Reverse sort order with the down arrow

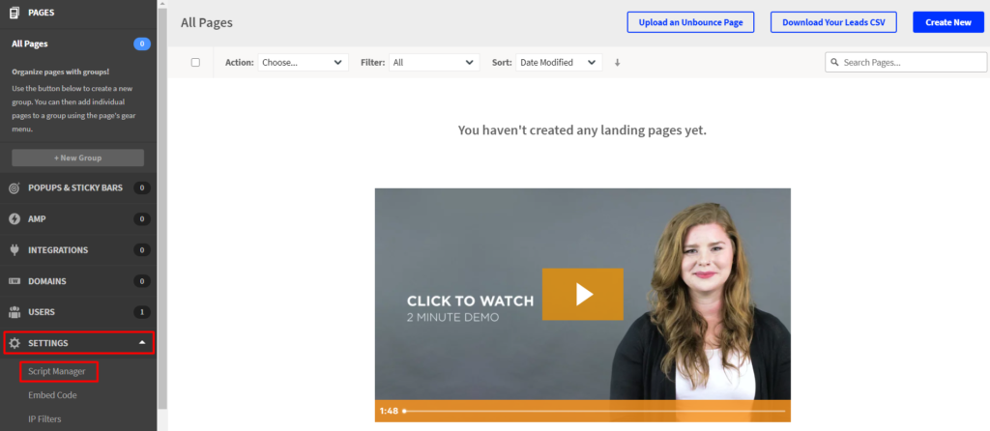[x=618, y=63]
